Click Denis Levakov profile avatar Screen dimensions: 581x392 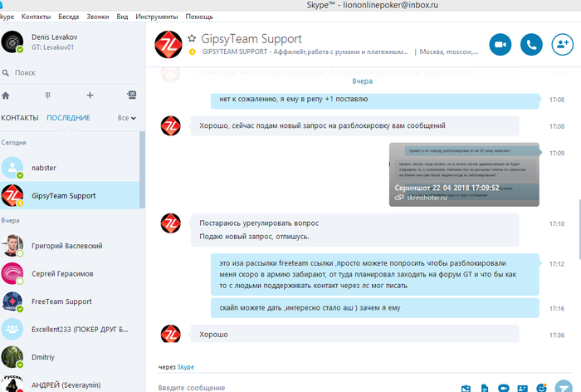[x=12, y=42]
